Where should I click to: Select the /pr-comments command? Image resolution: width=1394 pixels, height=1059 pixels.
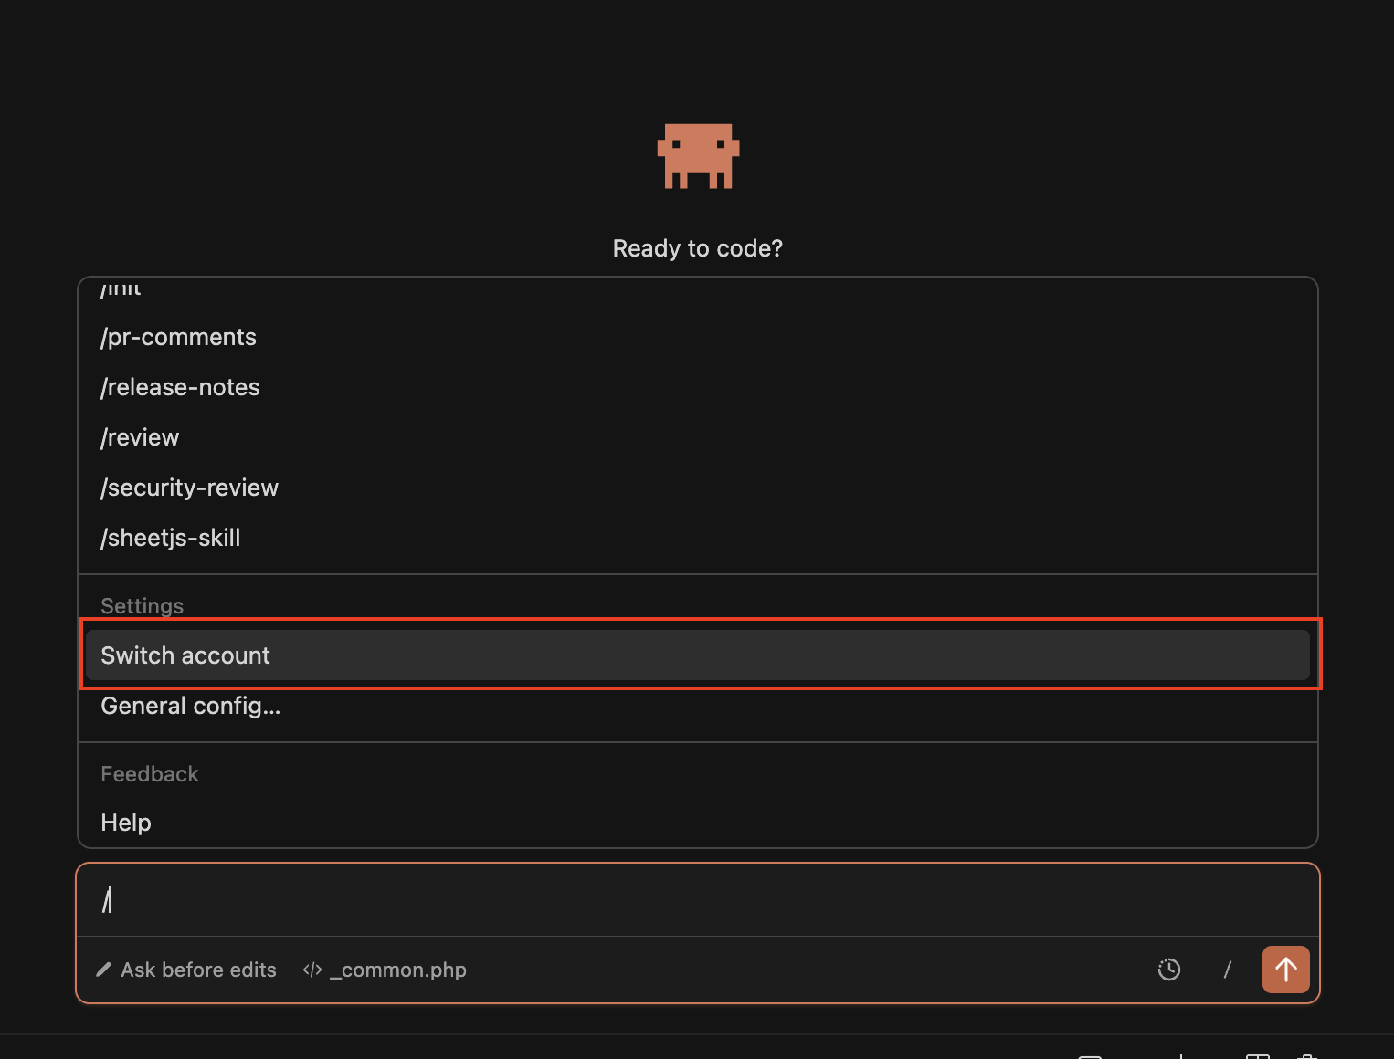tap(698, 337)
